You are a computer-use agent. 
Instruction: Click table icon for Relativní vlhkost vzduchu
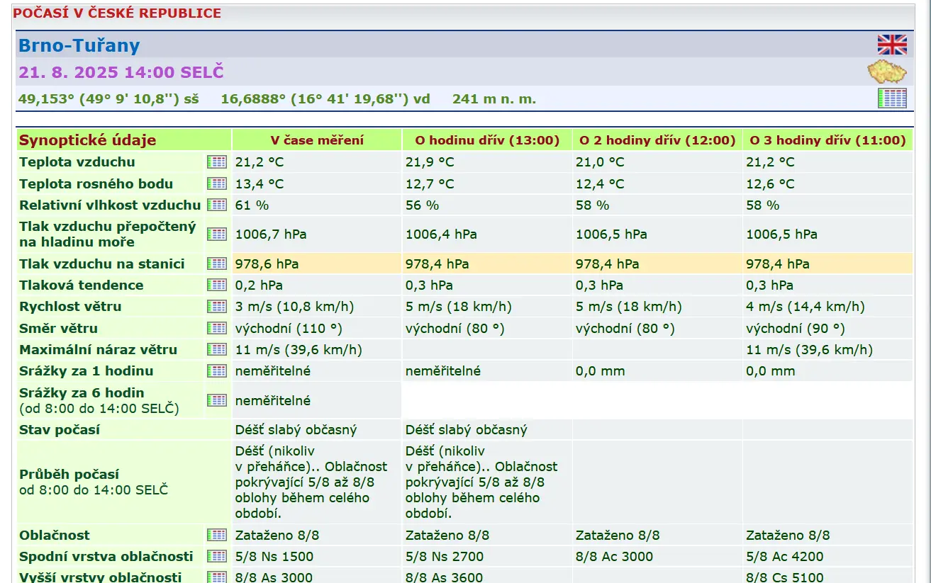217,205
